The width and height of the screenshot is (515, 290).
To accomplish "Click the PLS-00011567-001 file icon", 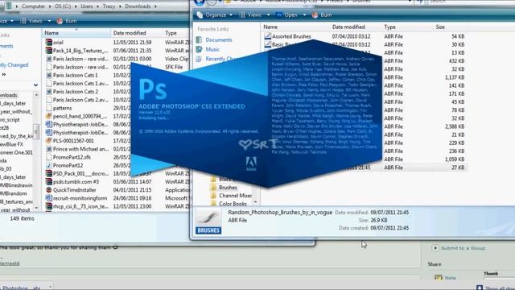I will click(x=49, y=141).
